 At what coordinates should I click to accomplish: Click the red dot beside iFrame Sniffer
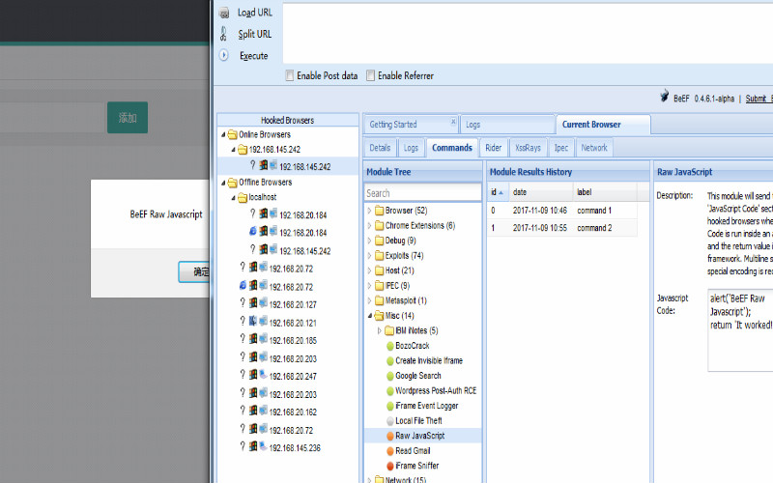point(390,466)
